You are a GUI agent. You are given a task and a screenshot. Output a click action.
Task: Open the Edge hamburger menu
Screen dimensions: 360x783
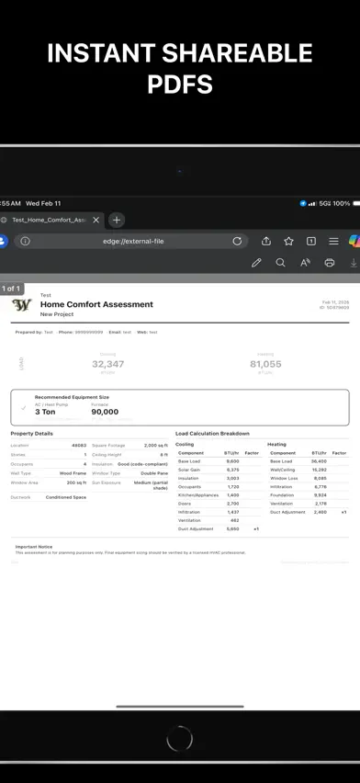[333, 241]
